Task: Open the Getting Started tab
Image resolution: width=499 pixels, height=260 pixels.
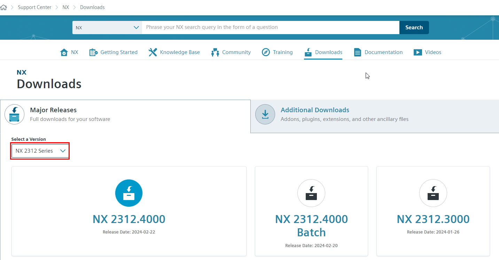Action: point(114,52)
